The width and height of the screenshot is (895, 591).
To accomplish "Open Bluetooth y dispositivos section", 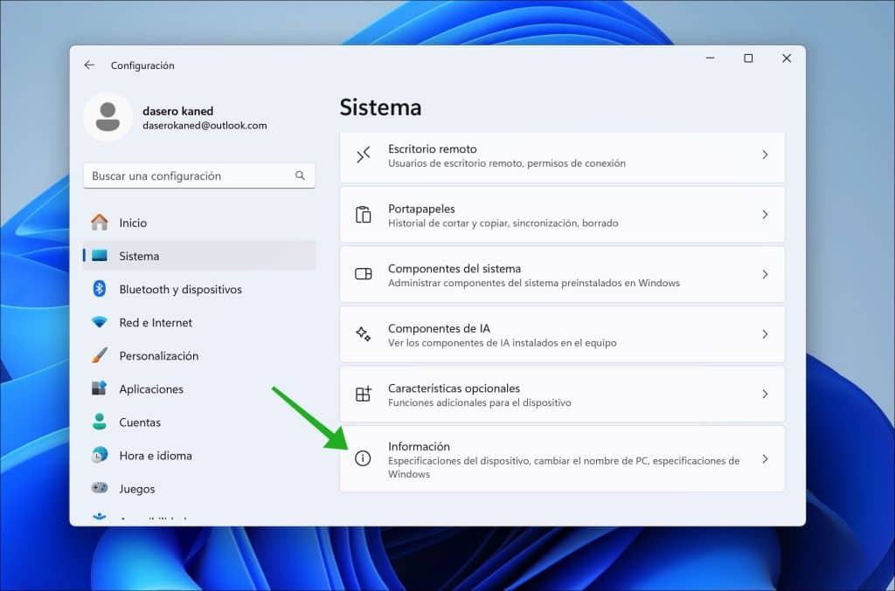I will tap(199, 289).
